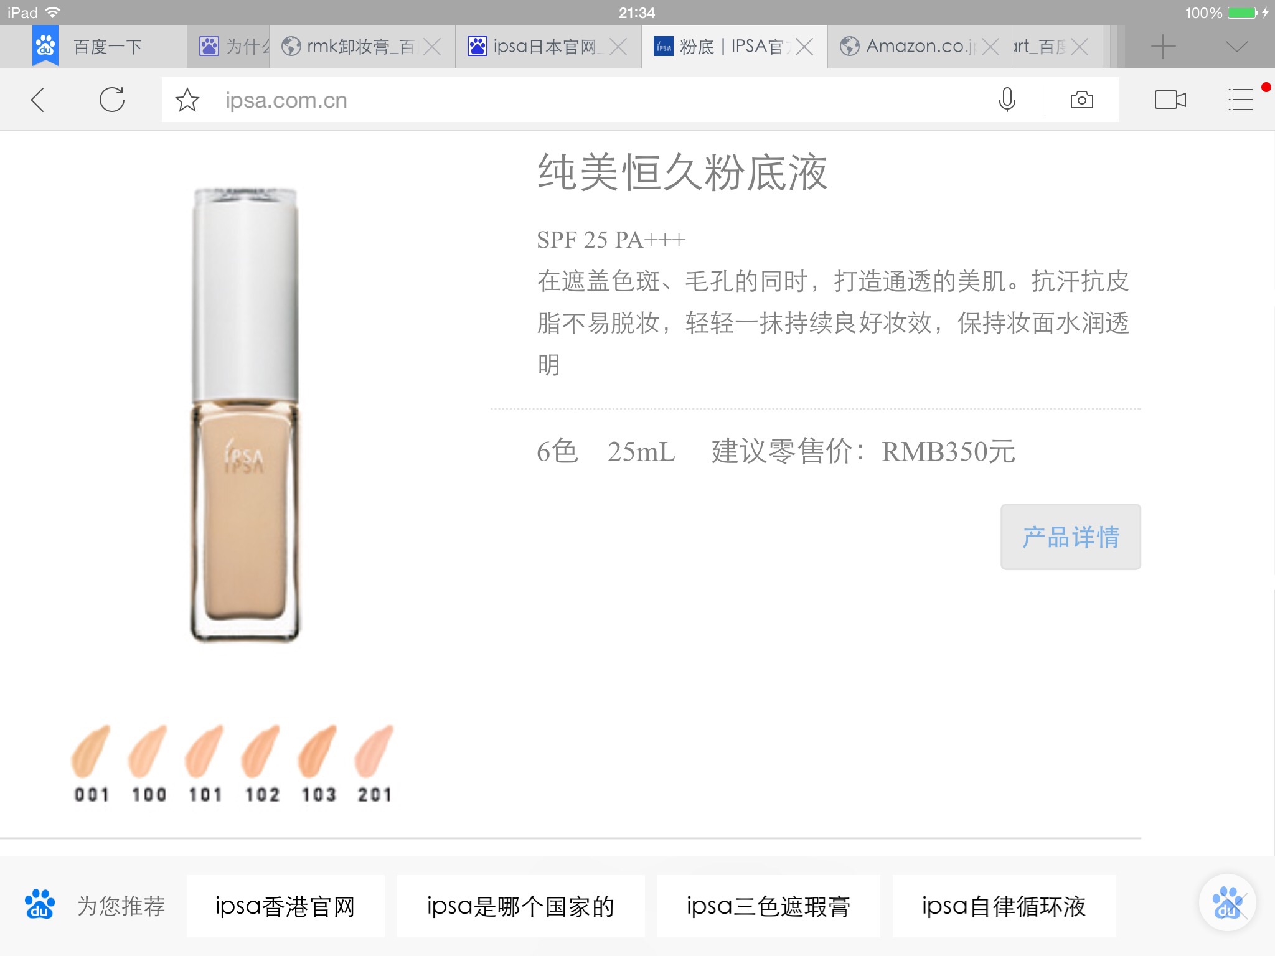Viewport: 1275px width, 956px height.
Task: Tap the Baidu paw icon beside 为您推荐
Action: click(40, 904)
